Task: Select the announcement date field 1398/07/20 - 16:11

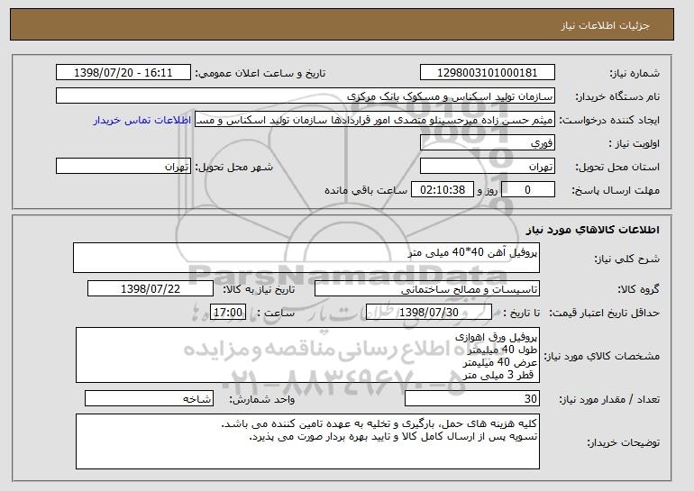Action: [123, 73]
